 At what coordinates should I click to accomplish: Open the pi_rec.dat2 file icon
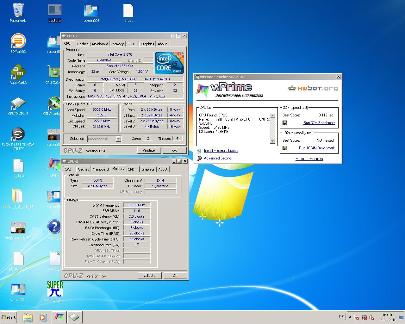[18, 261]
